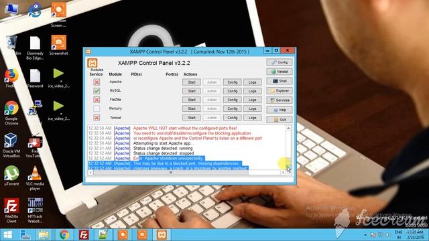Viewport: 429px width, 241px height.
Task: Open Chrome from the taskbar
Action: pos(64,235)
